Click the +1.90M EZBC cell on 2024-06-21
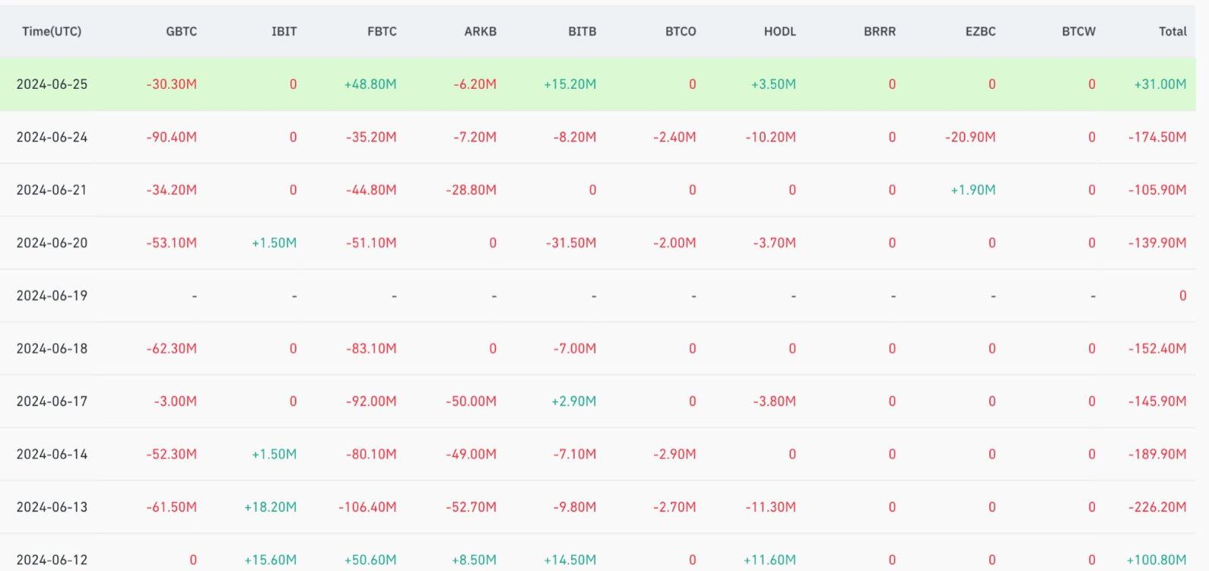1209x571 pixels. [973, 190]
